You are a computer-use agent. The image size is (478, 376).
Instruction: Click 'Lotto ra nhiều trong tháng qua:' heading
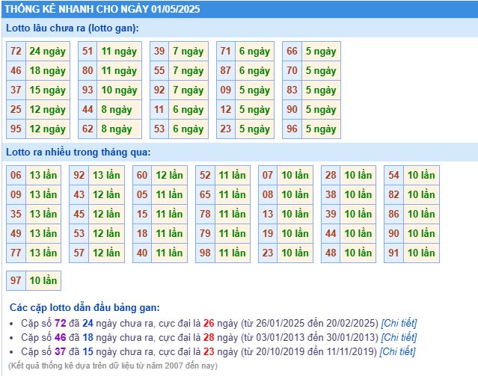pos(79,152)
